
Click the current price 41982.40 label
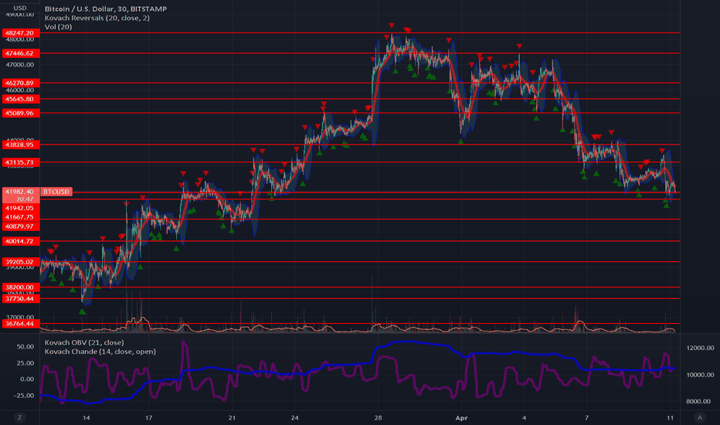pos(21,192)
